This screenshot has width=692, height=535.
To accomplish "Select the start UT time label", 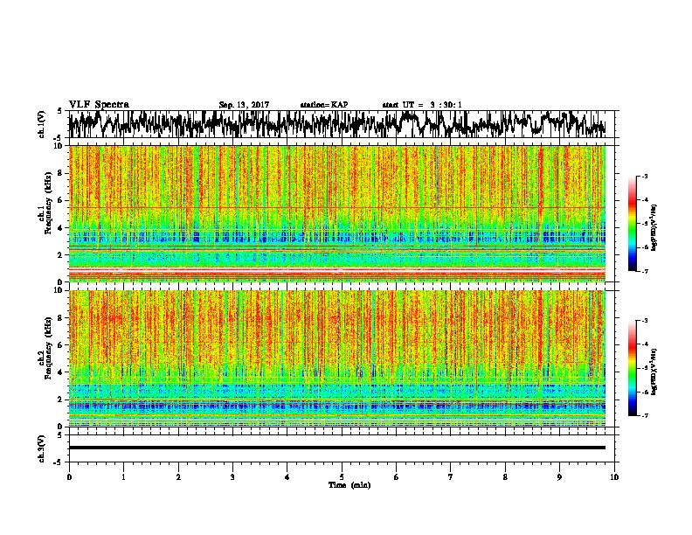I will [422, 105].
